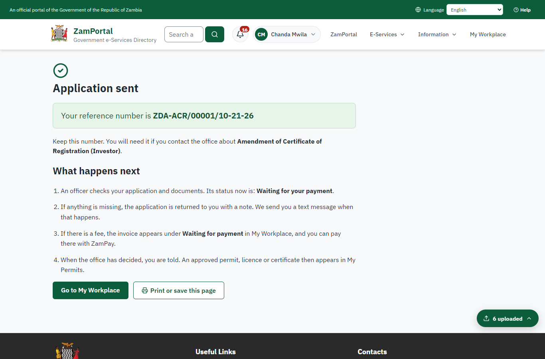Viewport: 545px width, 359px height.
Task: Click the Waiting for your payment status text
Action: click(x=294, y=191)
